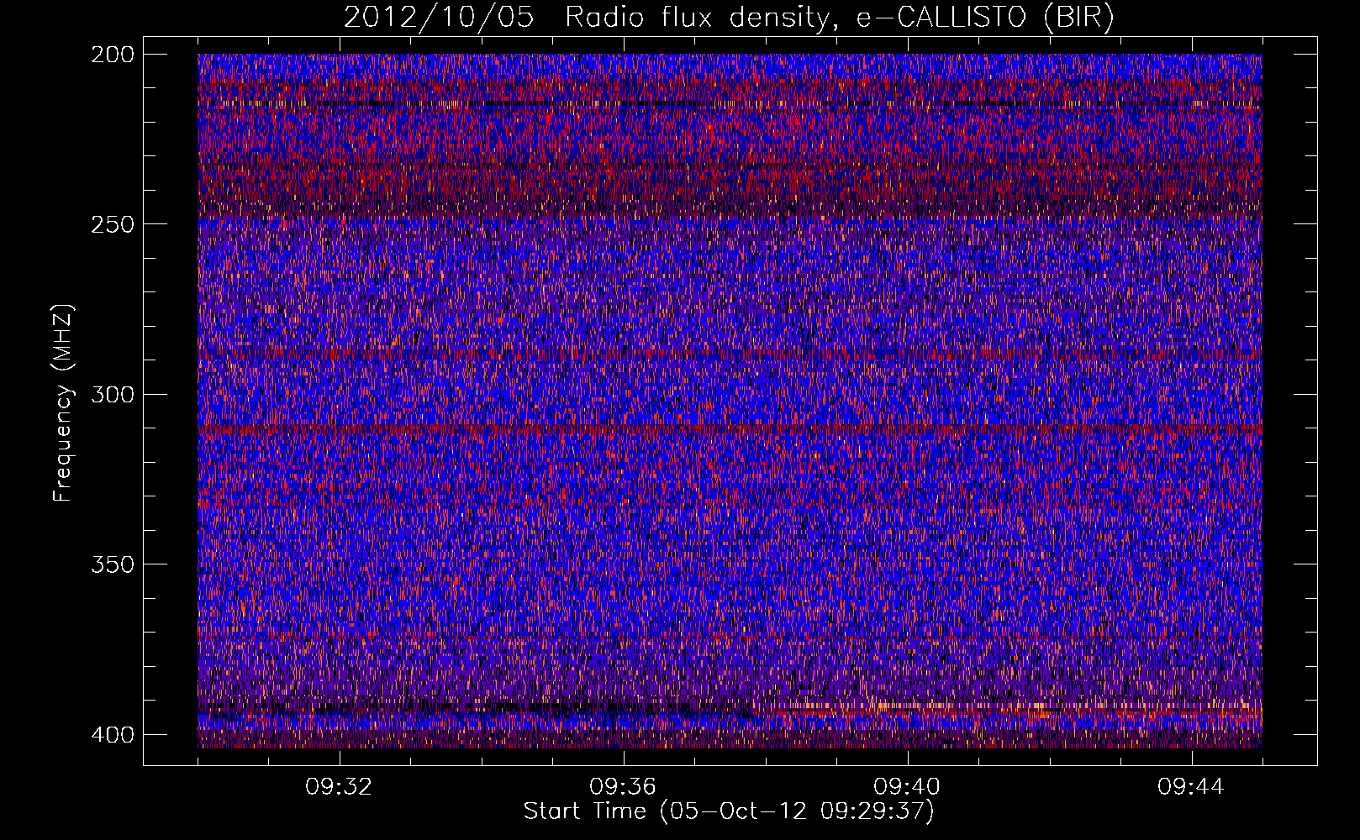Click the 250 frequency tick label

[112, 224]
